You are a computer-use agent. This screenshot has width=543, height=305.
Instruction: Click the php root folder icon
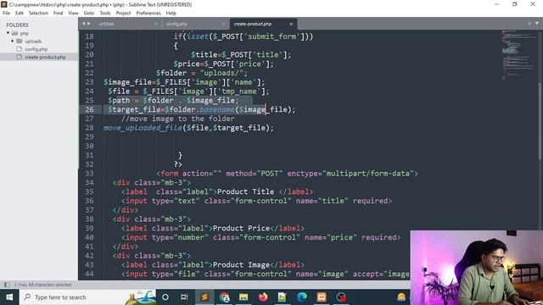pyautogui.click(x=15, y=33)
